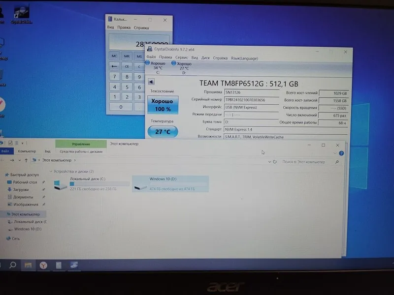Select Локальный диск (C:) drive icon
394x295 pixels.
click(x=60, y=185)
